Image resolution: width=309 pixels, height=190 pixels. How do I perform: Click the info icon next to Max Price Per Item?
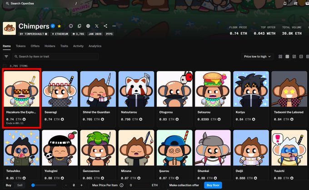[x=122, y=185]
